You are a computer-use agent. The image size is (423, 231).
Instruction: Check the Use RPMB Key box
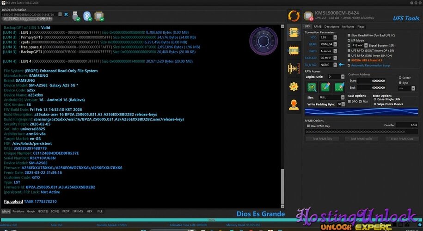308,126
